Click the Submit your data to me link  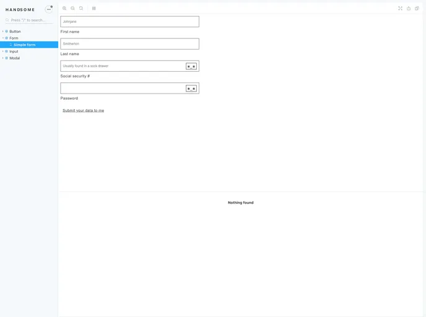click(83, 111)
